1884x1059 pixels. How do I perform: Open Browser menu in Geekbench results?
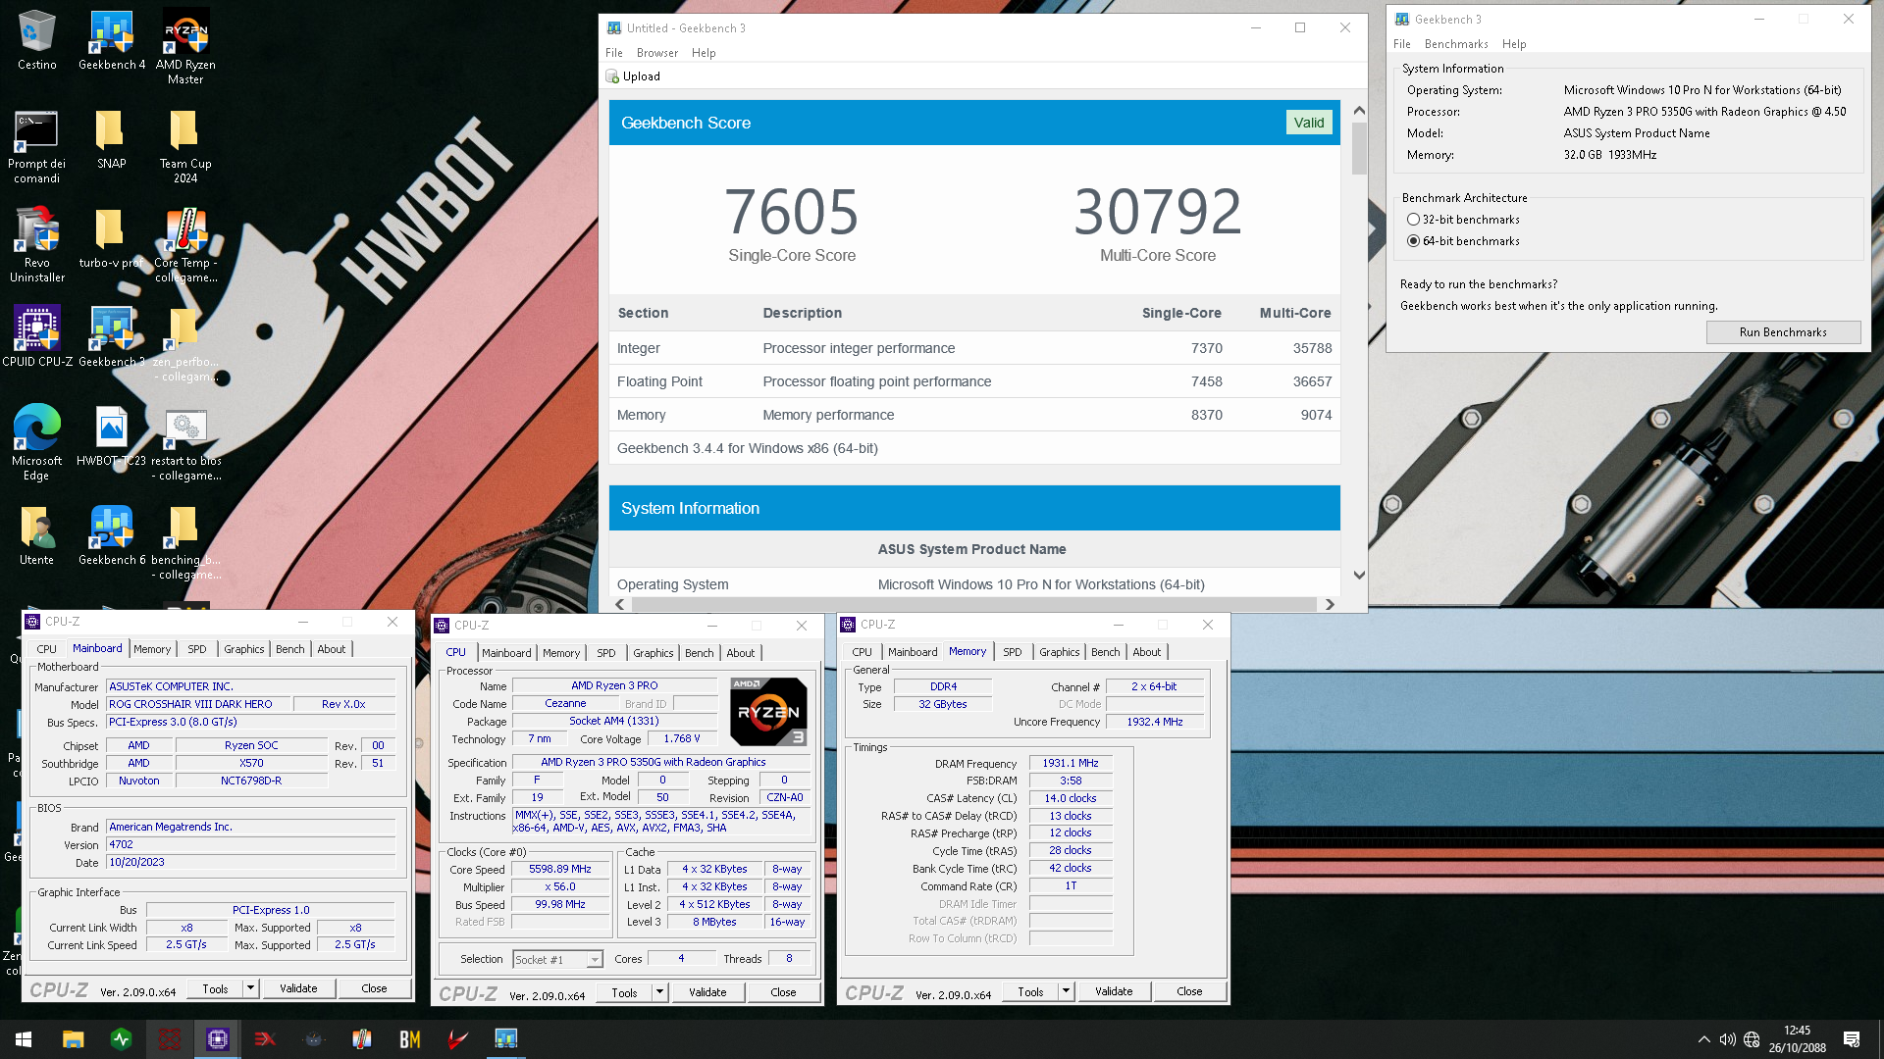656,53
